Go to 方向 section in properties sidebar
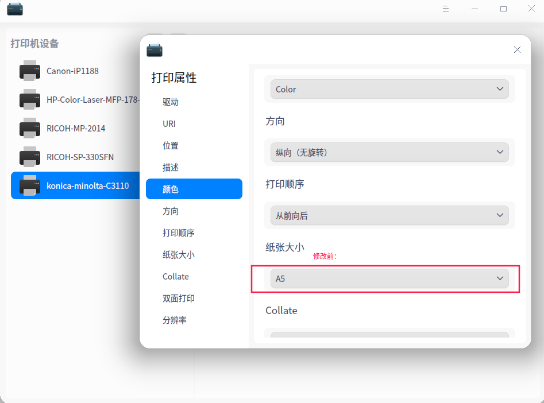Image resolution: width=544 pixels, height=403 pixels. coord(194,211)
